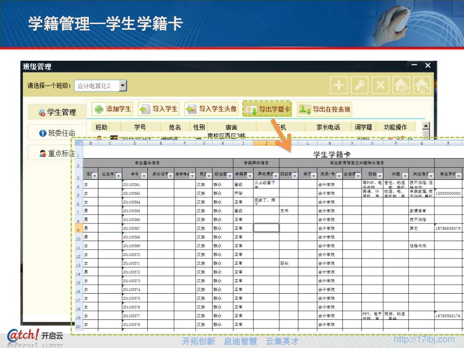This screenshot has height=348, width=464.
Task: Click the 导入学生 button
Action: coord(159,109)
